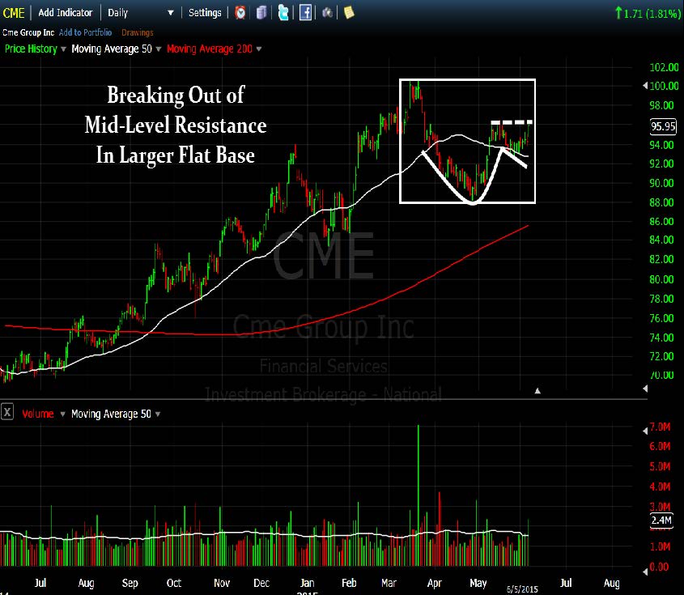Select the red Volume legend label
The height and width of the screenshot is (595, 684).
pyautogui.click(x=38, y=414)
